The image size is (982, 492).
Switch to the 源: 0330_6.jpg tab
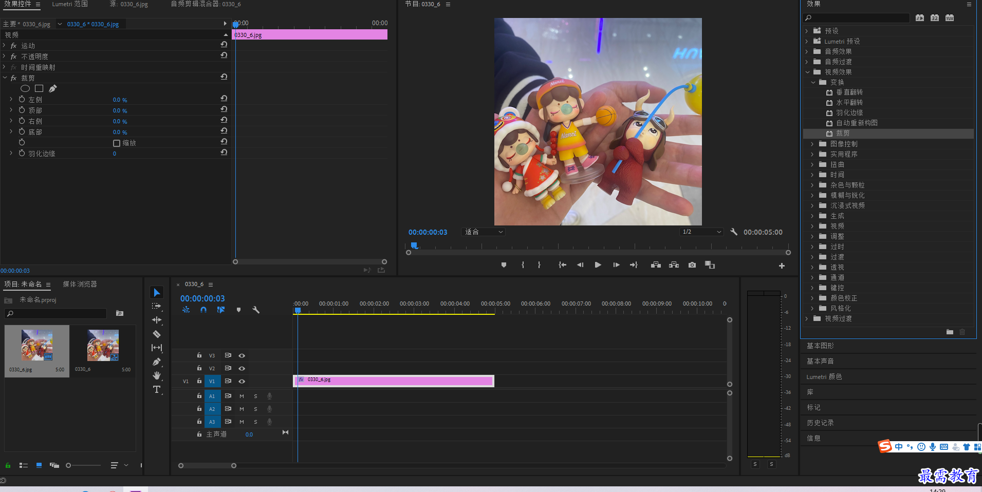click(x=128, y=4)
